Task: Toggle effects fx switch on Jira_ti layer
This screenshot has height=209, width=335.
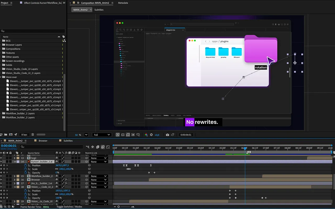Action: tap(66, 183)
